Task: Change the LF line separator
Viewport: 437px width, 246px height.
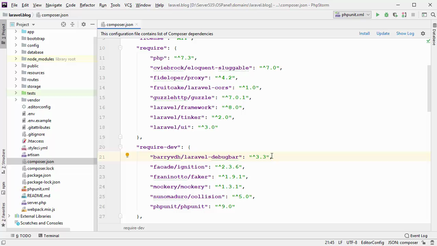Action: coord(340,243)
